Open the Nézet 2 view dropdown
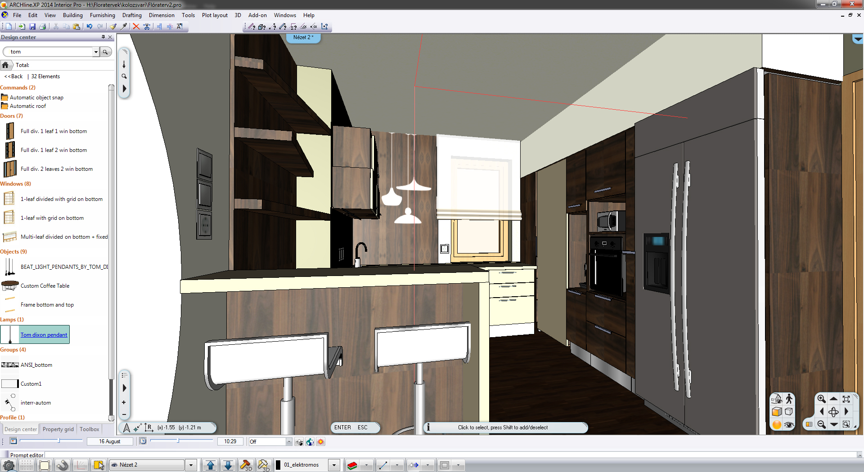Screen dimensions: 864x472 coord(191,465)
